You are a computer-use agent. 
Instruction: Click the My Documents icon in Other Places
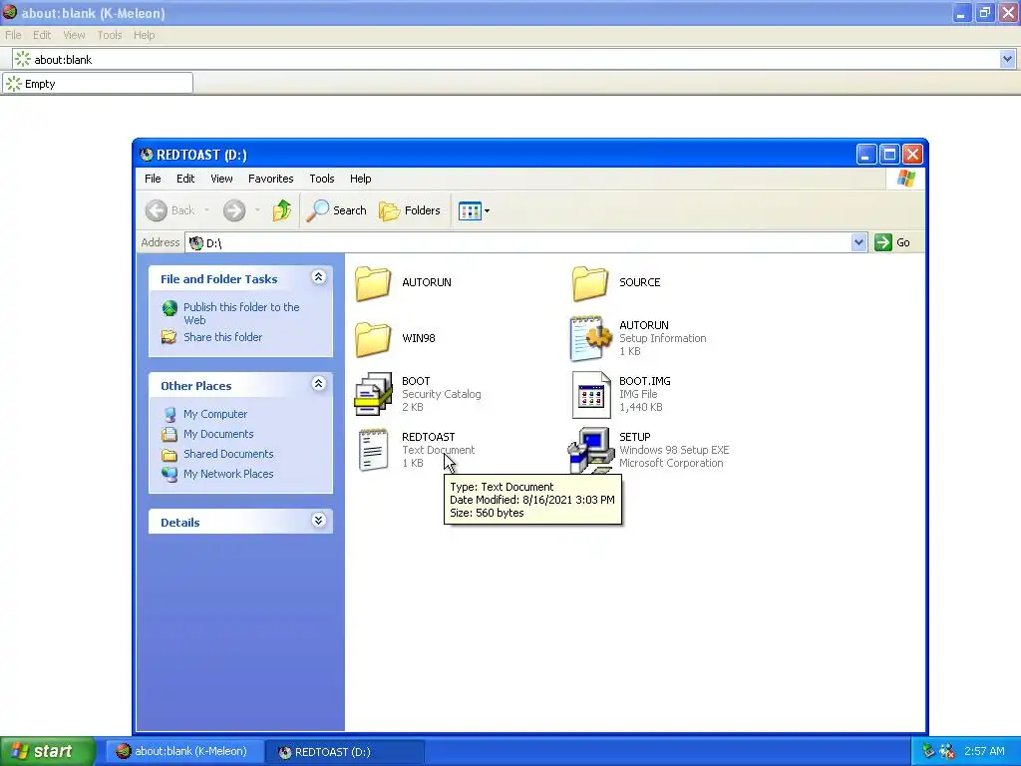point(170,434)
